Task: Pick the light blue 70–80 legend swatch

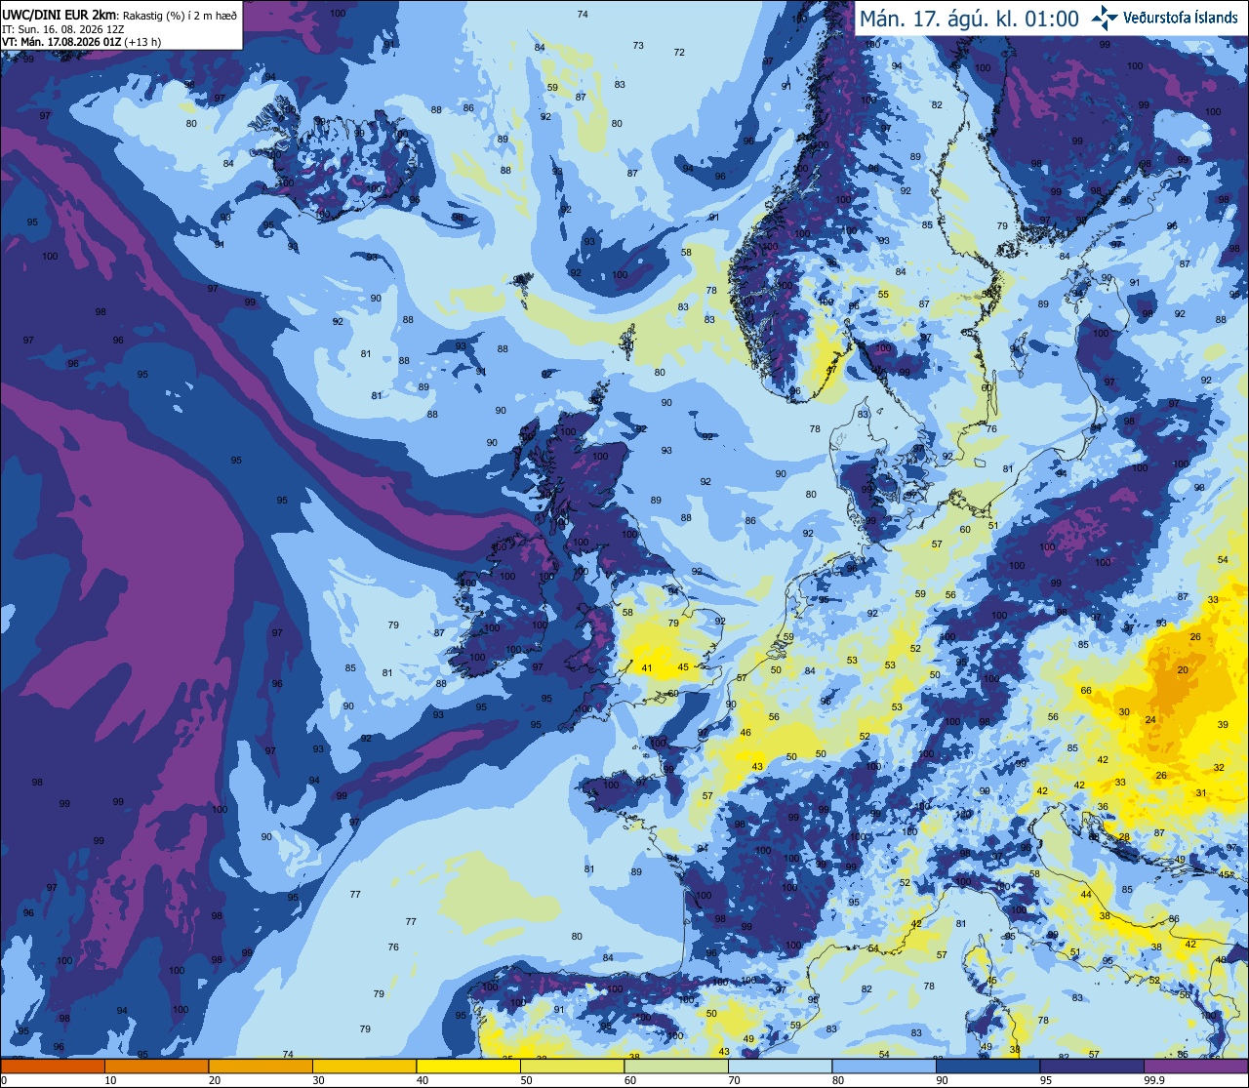Action: [x=780, y=1067]
